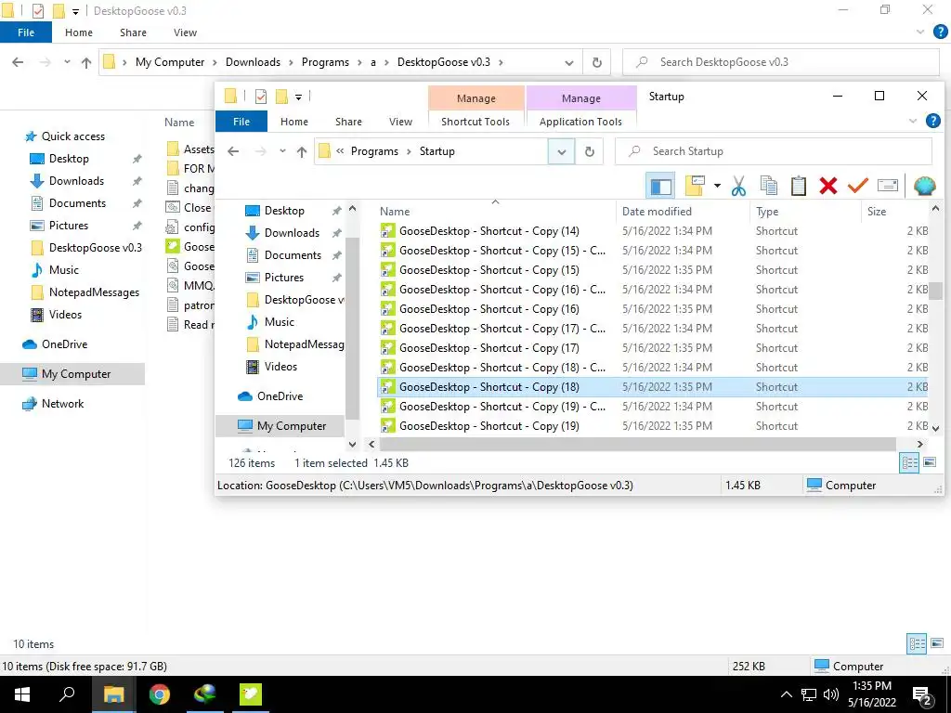Open File tab in Startup window
951x713 pixels.
click(x=241, y=122)
